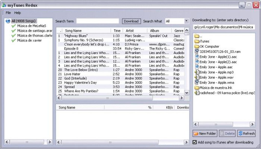This screenshot has width=261, height=149.
Task: Click the download queue Song Name column header
Action: [x=80, y=107]
